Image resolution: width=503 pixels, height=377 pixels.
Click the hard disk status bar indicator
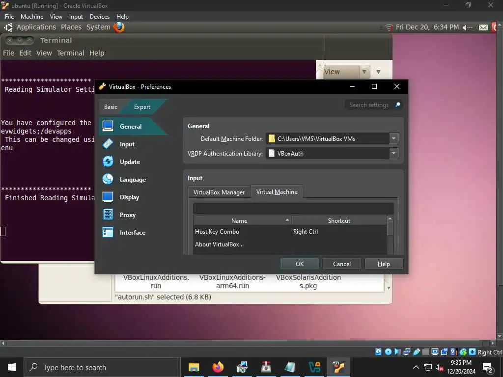(379, 352)
